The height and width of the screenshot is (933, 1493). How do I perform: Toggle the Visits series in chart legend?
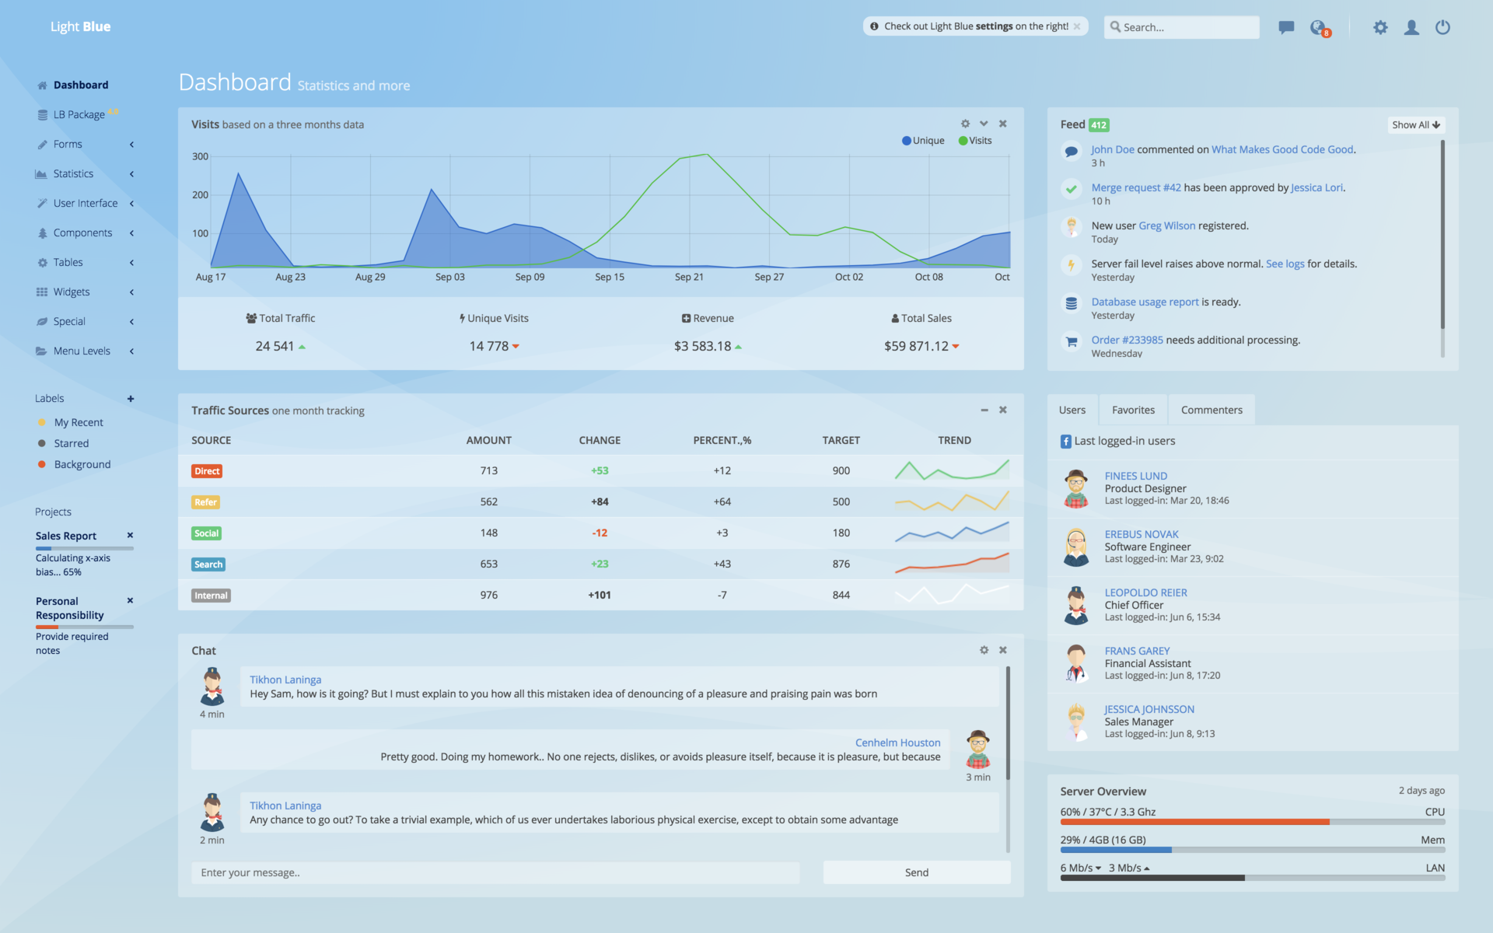pos(975,141)
